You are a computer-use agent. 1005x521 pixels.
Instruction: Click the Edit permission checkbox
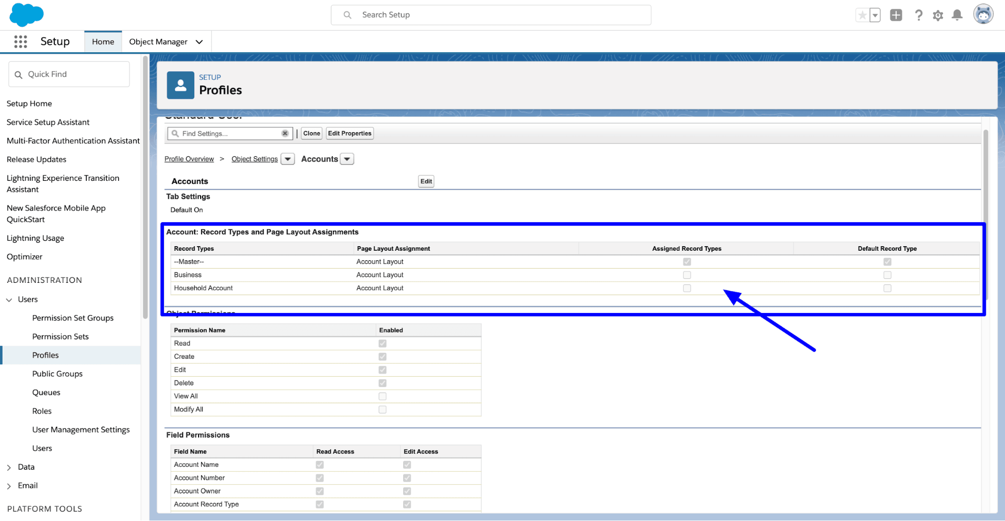point(383,370)
